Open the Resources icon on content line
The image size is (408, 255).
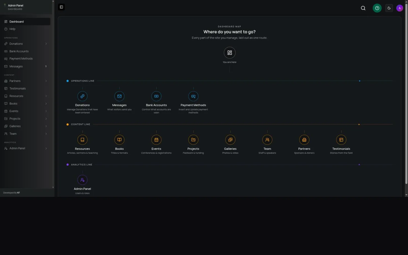click(x=82, y=140)
